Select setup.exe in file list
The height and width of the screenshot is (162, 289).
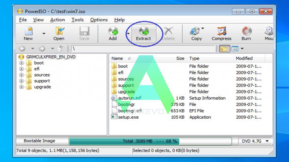pos(128,117)
